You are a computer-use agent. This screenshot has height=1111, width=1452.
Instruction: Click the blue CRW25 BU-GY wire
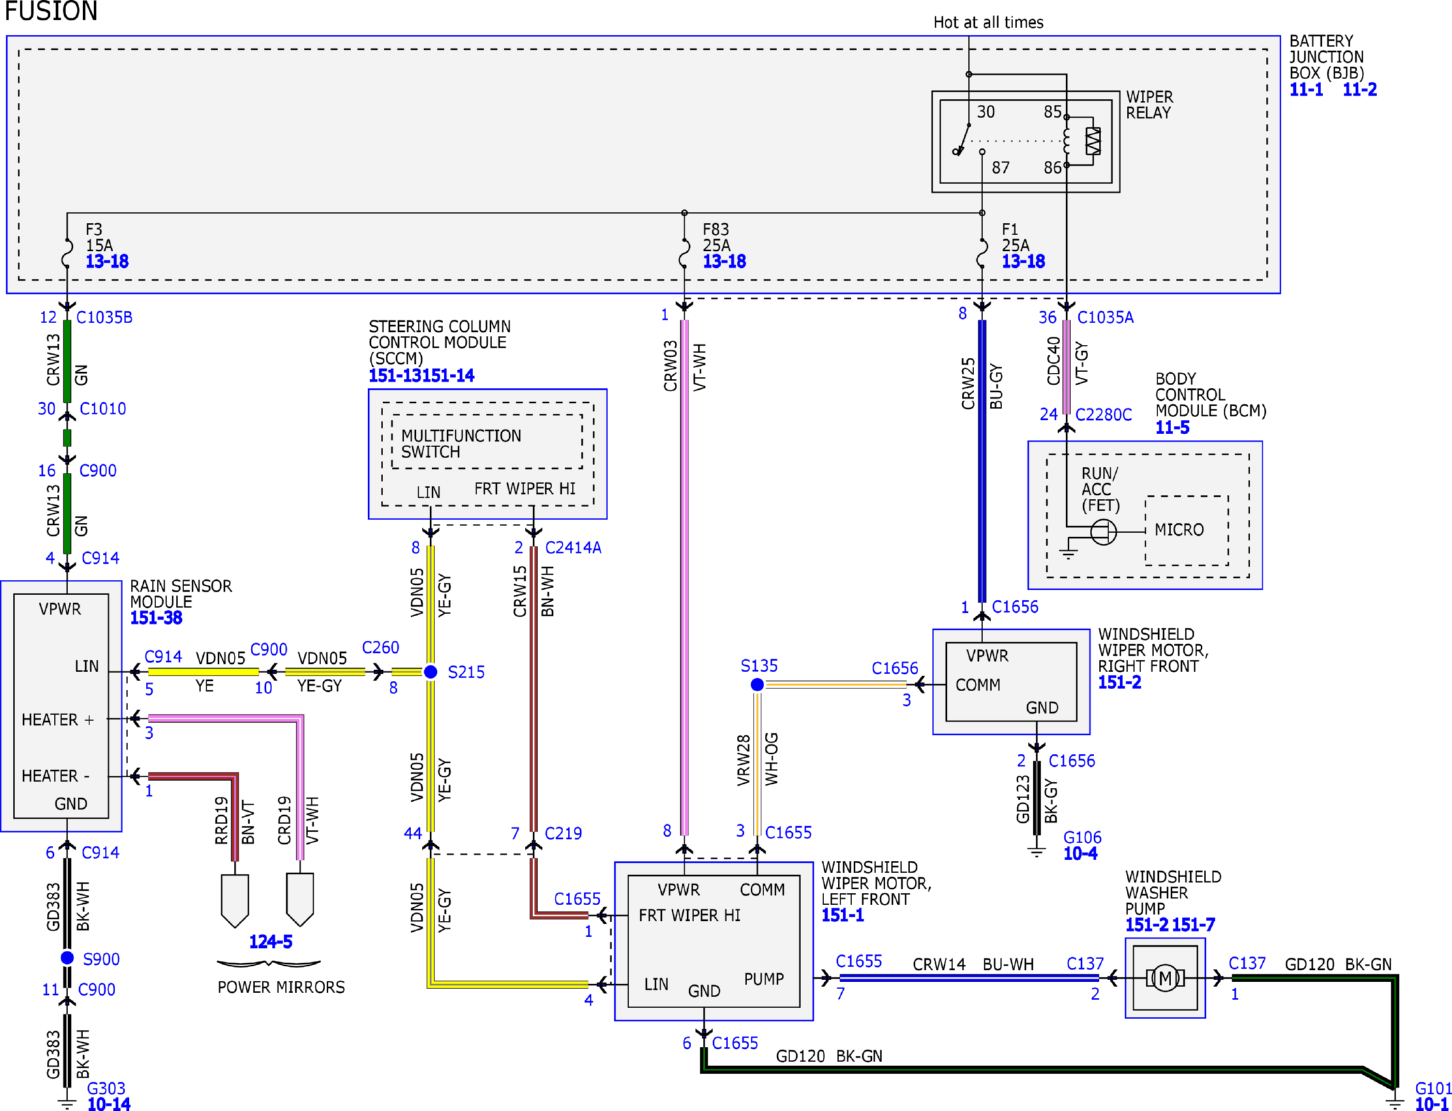click(x=982, y=461)
